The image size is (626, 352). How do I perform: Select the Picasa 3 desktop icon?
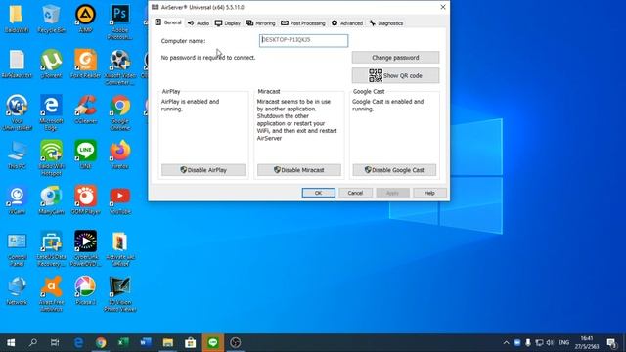[85, 291]
